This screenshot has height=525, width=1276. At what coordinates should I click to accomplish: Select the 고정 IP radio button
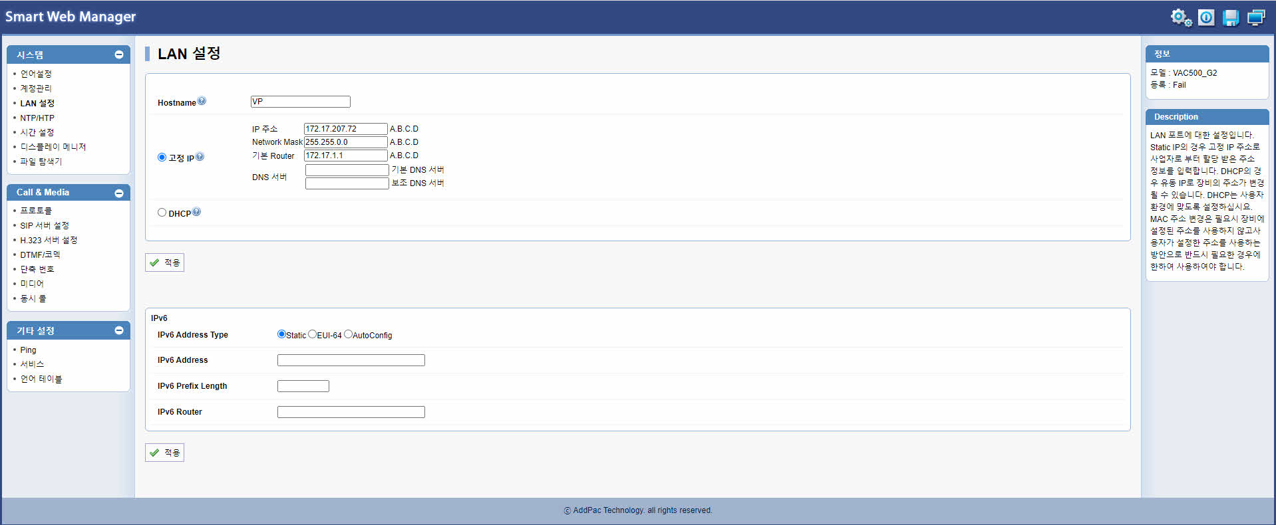tap(162, 157)
